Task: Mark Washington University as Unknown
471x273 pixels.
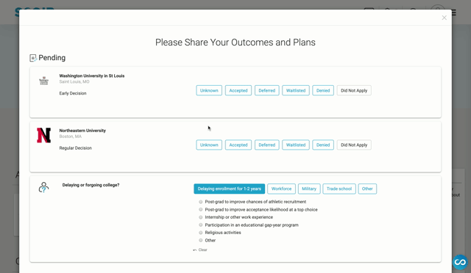Action: [x=209, y=90]
